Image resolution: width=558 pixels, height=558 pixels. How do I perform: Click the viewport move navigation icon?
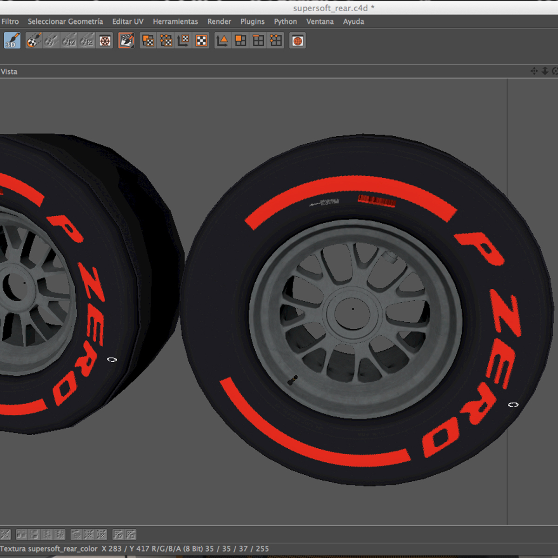tap(534, 71)
